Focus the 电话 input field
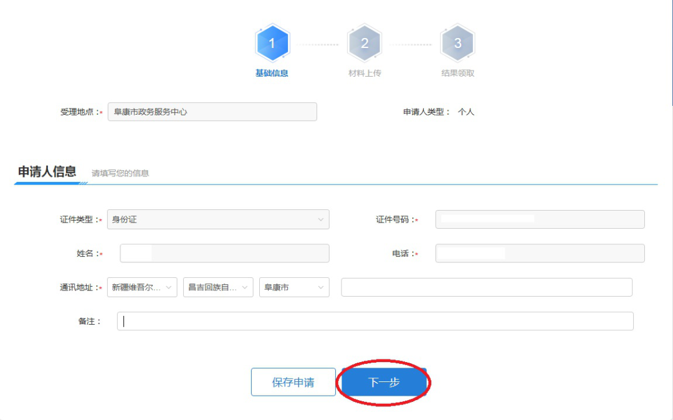The height and width of the screenshot is (420, 673). [540, 254]
